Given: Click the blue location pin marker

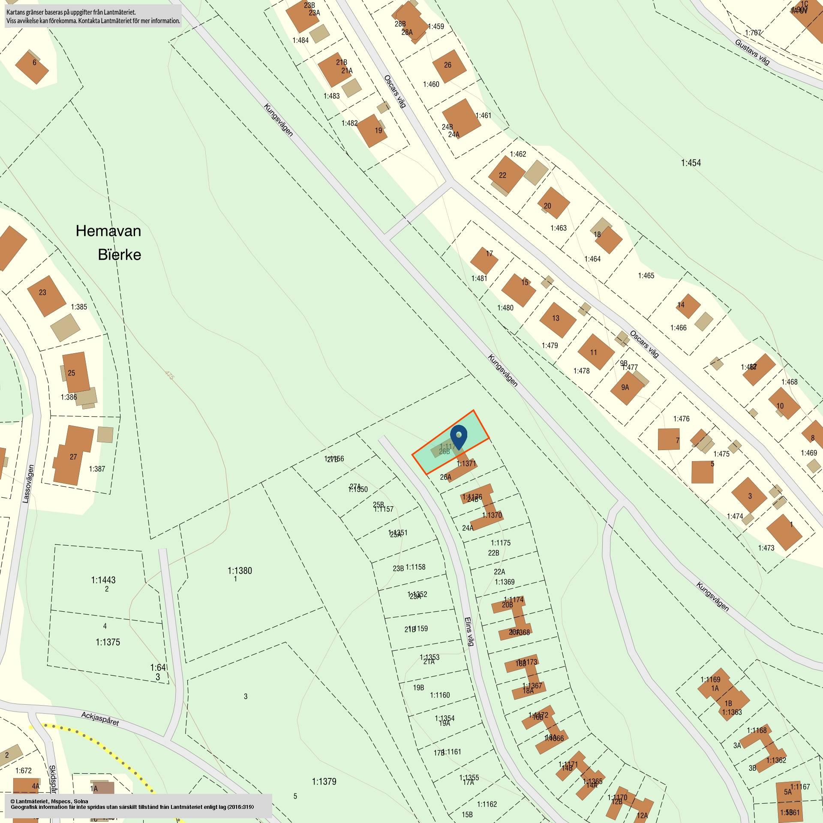Looking at the screenshot, I should click(459, 437).
